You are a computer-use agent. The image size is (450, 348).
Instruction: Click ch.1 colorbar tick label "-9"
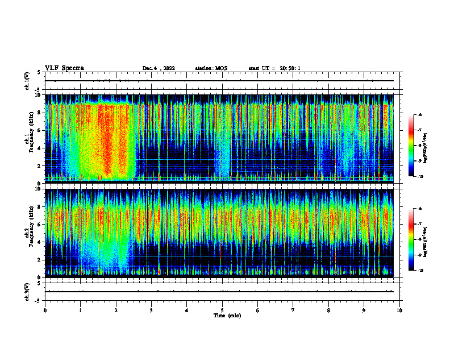(419, 161)
